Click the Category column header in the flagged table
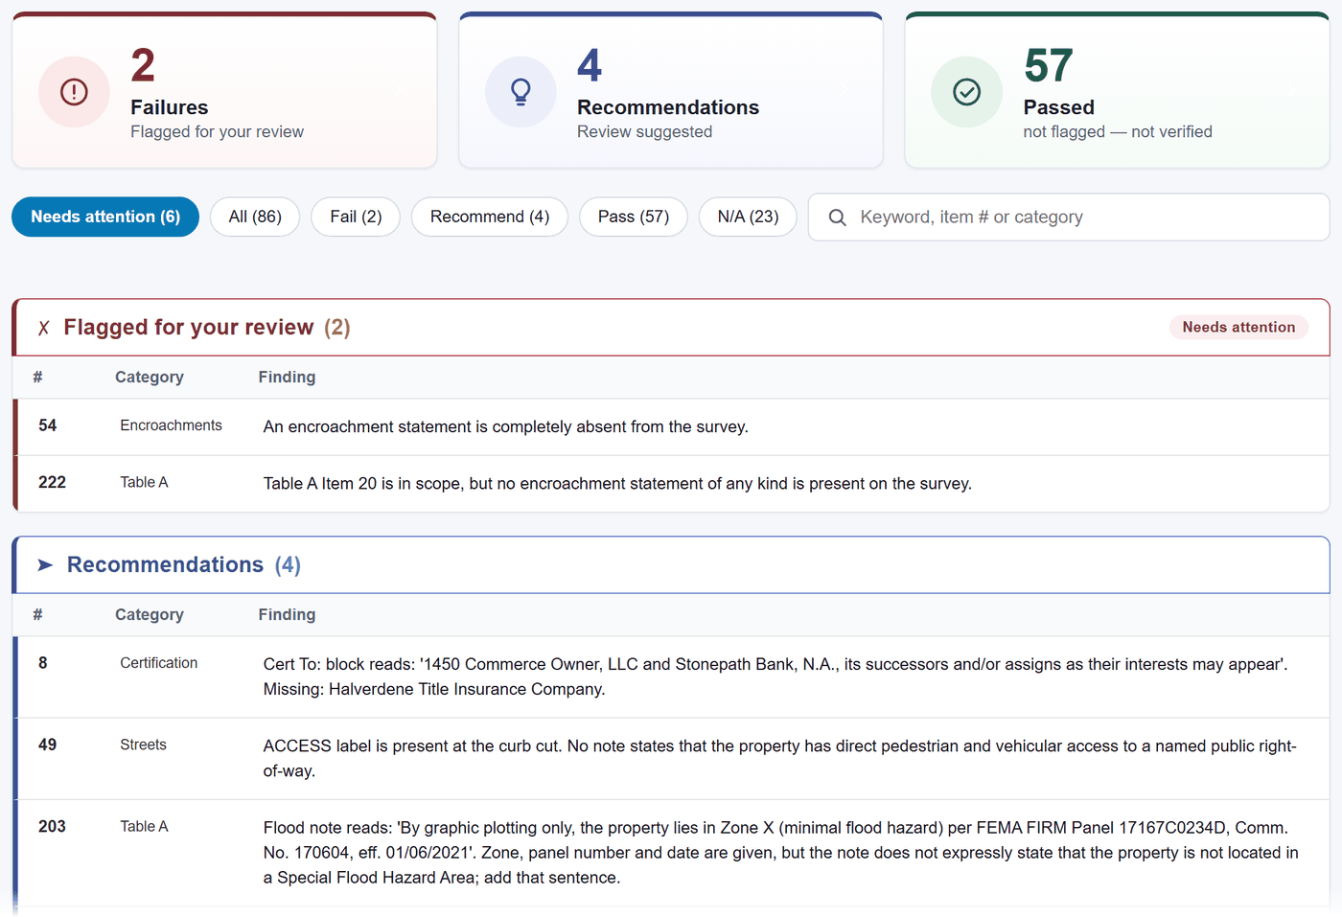Screen dimensions: 1342x917 [x=150, y=378]
